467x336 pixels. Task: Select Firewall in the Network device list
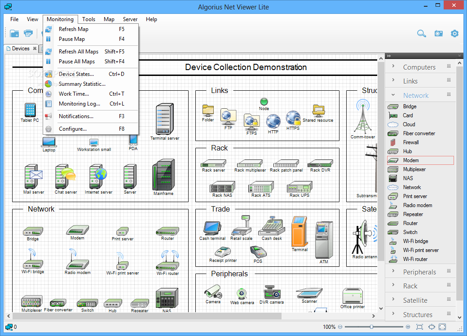[x=410, y=142]
